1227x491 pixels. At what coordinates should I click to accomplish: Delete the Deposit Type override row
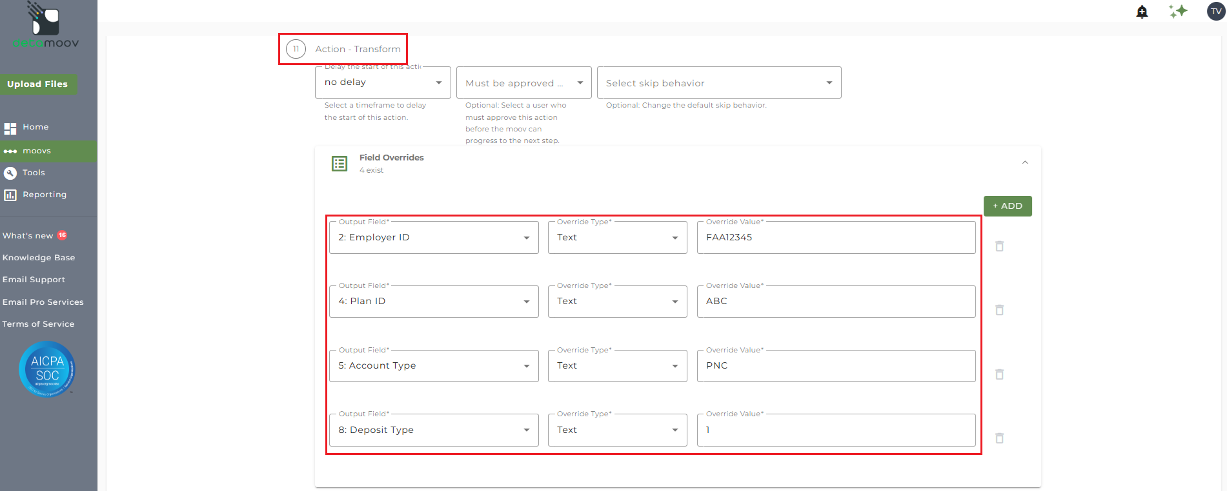999,438
